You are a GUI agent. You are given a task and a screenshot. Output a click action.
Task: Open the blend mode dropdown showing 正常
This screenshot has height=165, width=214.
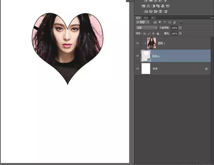(x=146, y=28)
